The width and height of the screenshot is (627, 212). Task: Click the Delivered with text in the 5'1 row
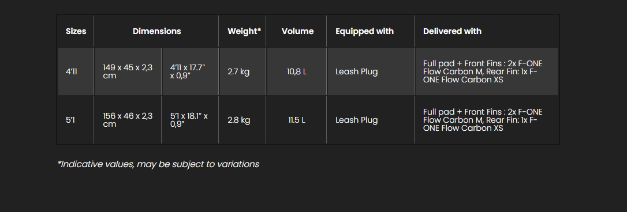click(x=483, y=120)
